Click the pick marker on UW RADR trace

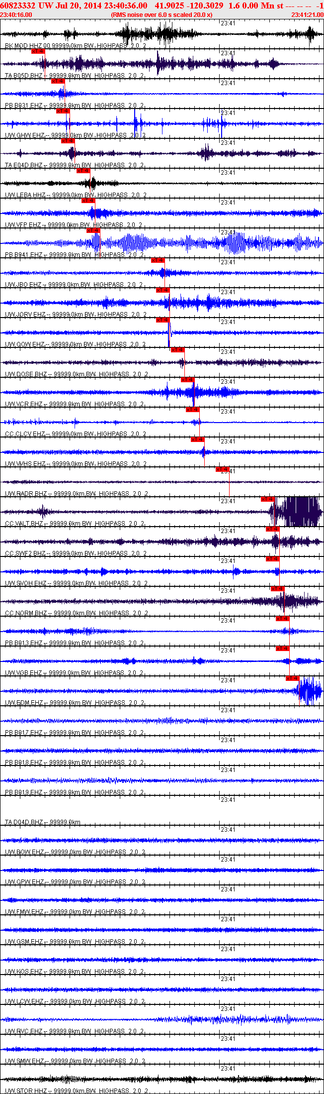(222, 469)
